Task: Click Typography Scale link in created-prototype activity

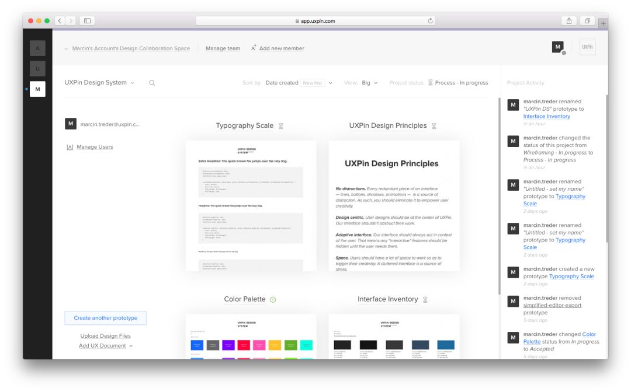Action: [571, 276]
